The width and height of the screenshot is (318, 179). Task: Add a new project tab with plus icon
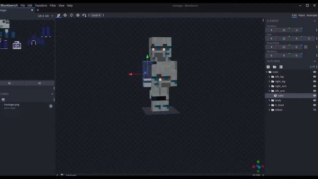pos(38,10)
